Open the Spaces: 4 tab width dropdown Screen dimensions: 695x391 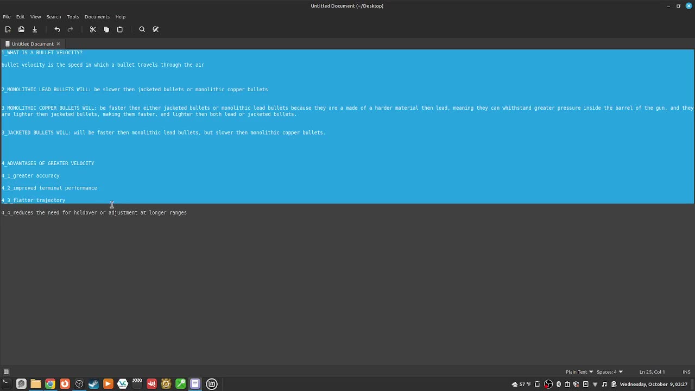coord(609,372)
